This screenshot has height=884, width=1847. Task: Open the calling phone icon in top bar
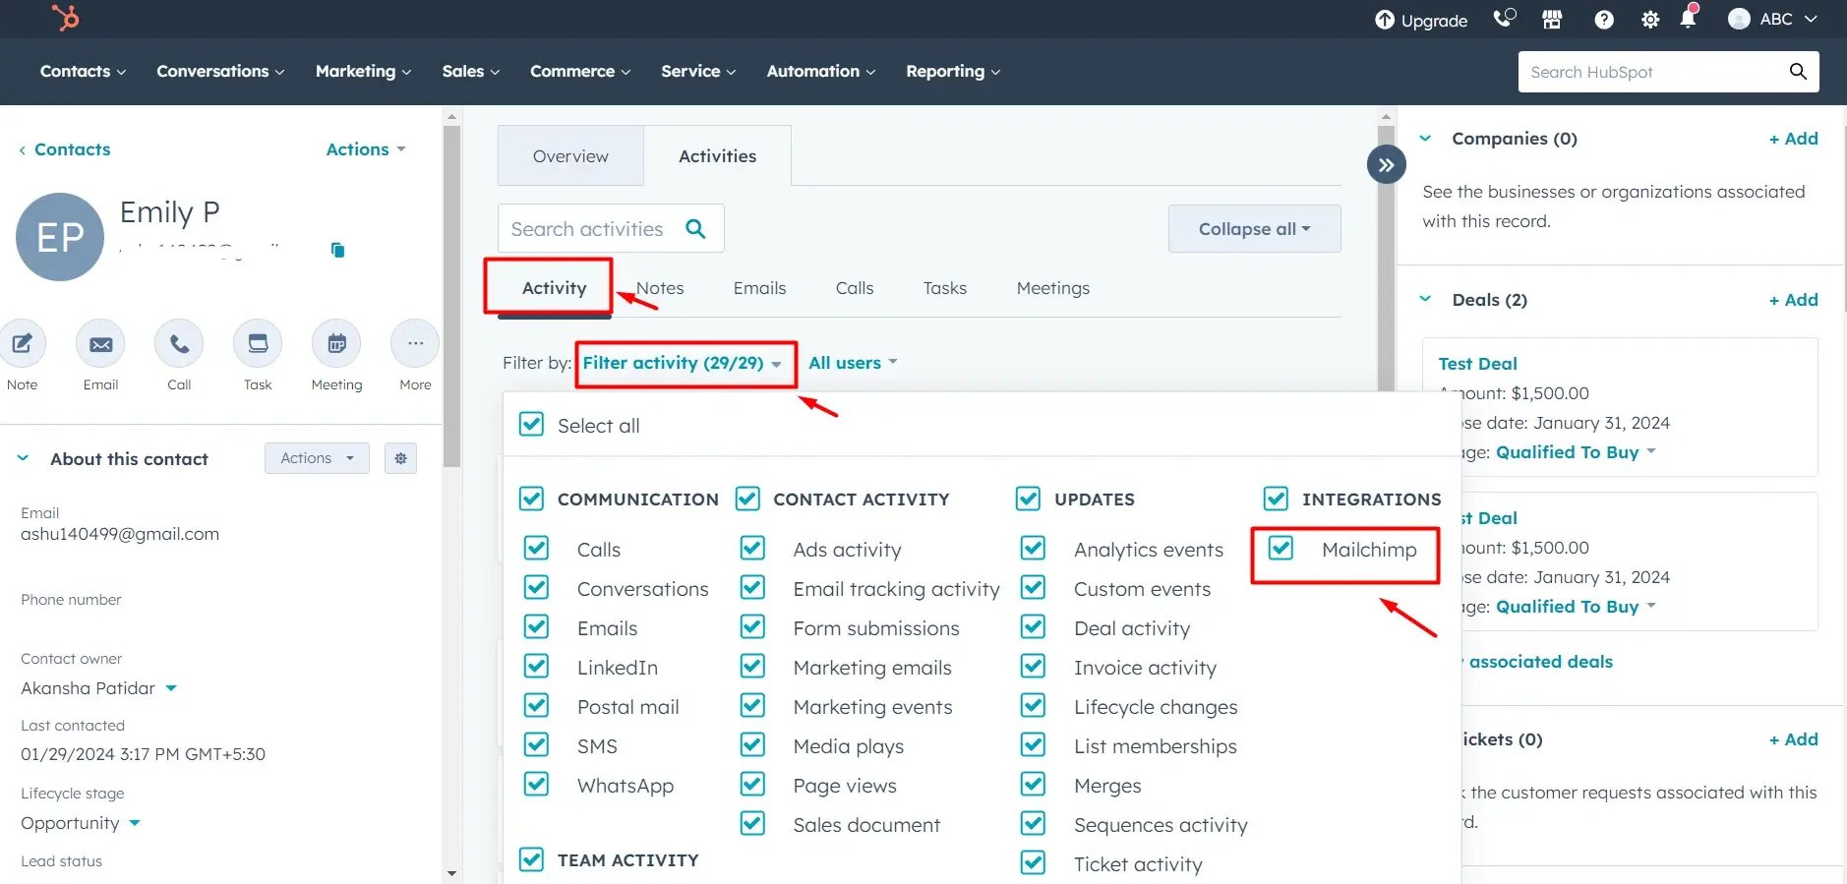pyautogui.click(x=1504, y=19)
